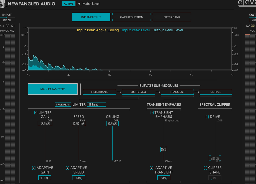Click the -12dB label under the Ceiling slider
This screenshot has width=256, height=184.
117,161
